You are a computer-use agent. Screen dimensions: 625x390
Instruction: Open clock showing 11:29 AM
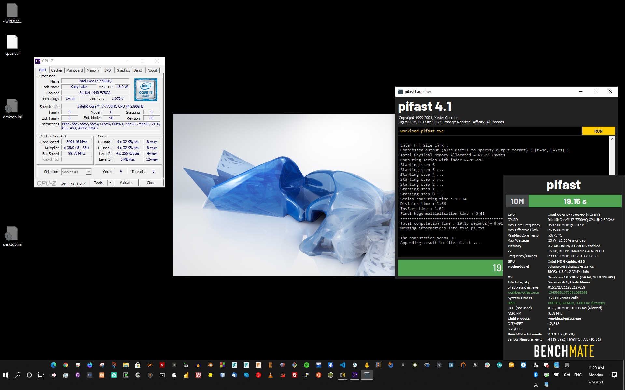[596, 375]
